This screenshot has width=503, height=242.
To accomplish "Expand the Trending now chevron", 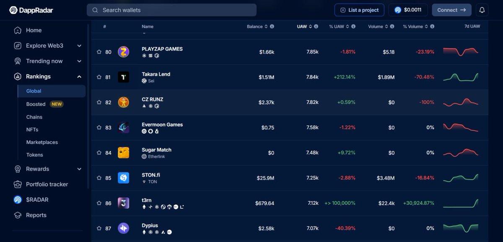I will coord(79,61).
